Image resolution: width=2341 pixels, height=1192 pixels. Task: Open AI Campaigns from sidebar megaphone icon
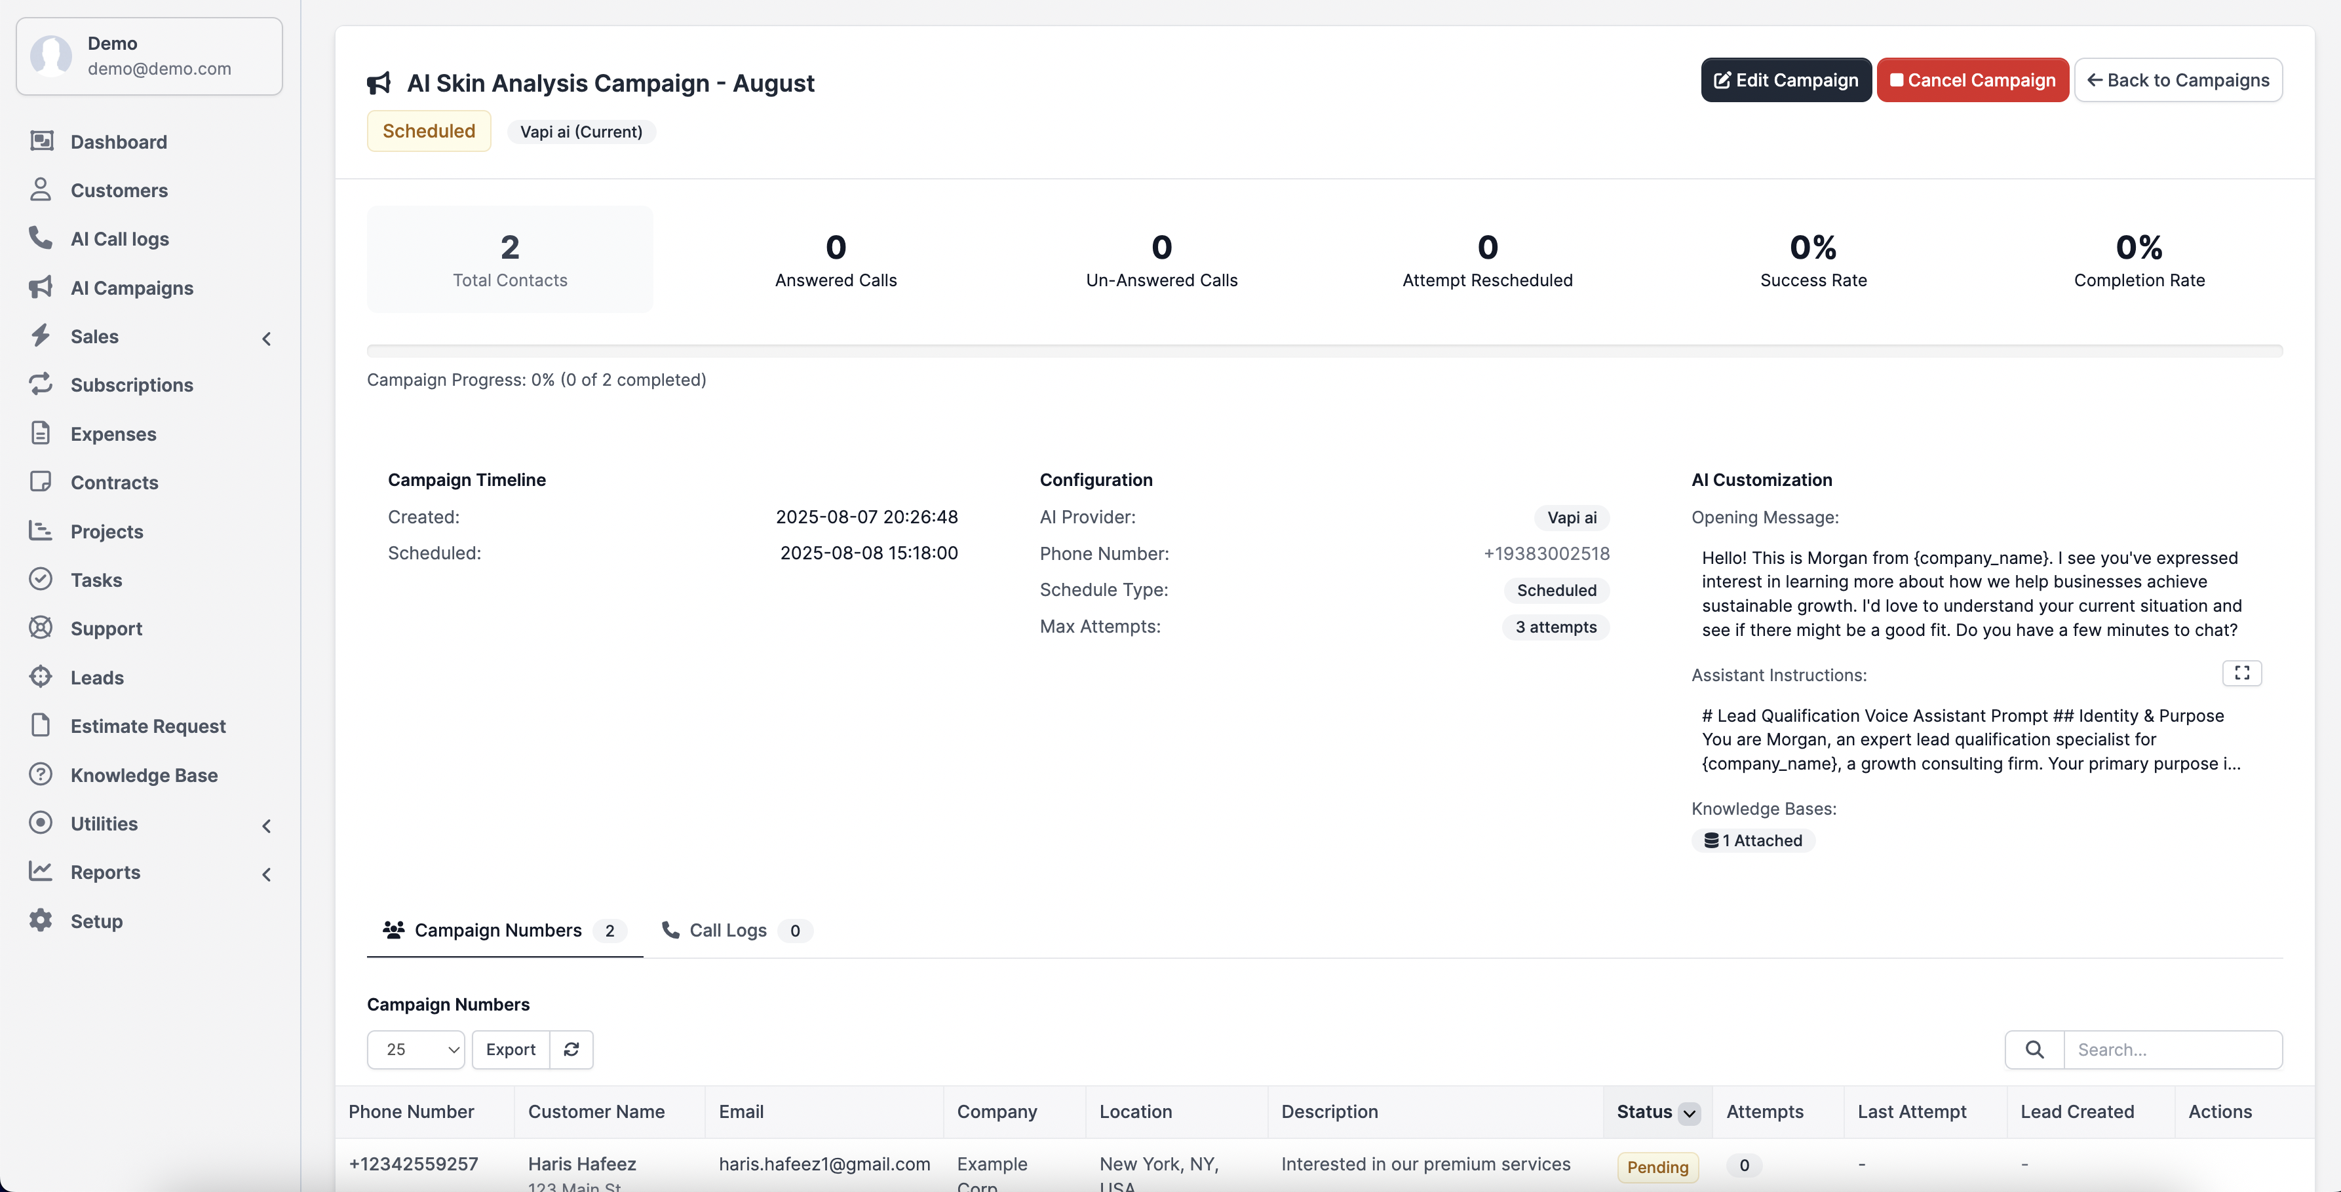pos(40,288)
